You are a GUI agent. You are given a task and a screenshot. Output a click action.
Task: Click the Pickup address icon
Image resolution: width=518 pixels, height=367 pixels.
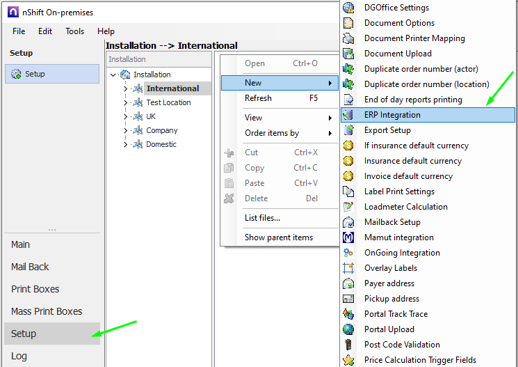coord(348,299)
